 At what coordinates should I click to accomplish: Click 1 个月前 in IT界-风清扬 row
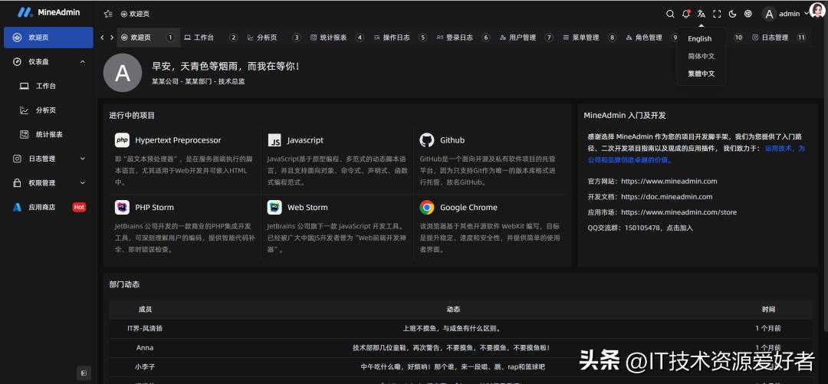pos(768,329)
